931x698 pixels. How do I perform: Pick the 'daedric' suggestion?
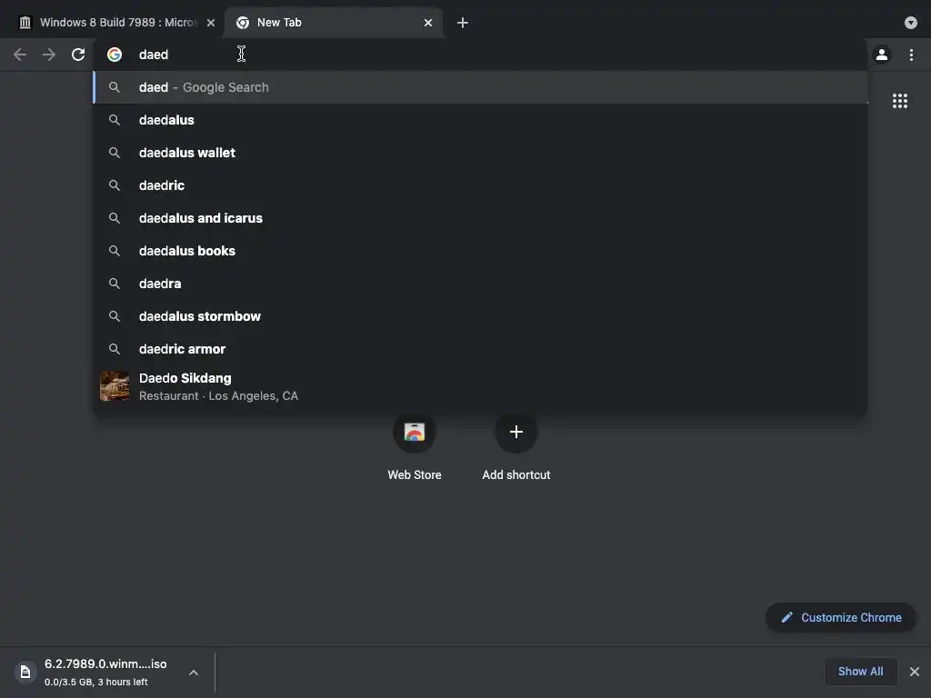(480, 185)
